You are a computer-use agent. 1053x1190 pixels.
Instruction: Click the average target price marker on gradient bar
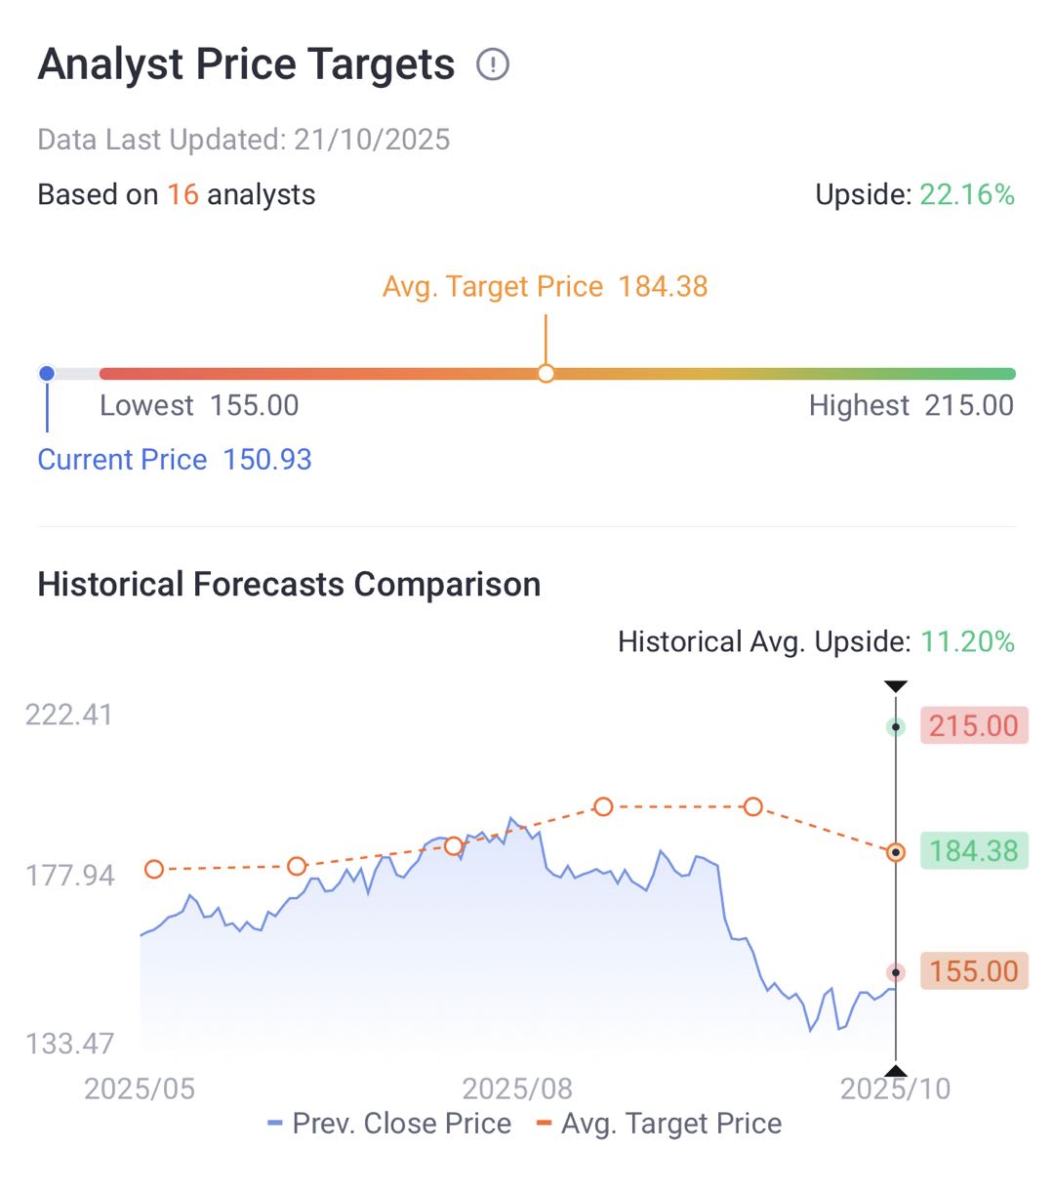(546, 373)
